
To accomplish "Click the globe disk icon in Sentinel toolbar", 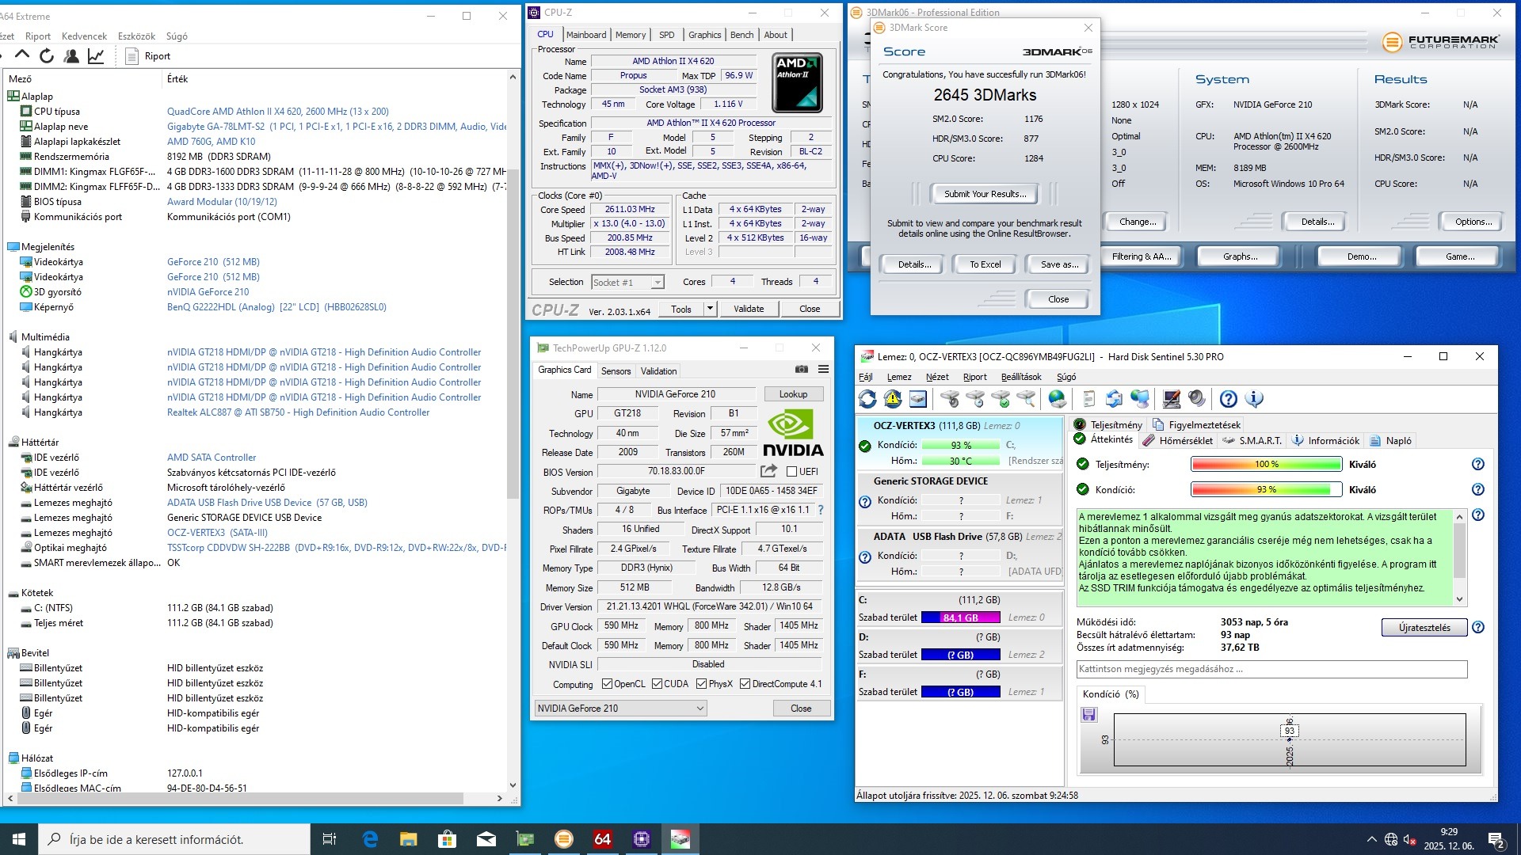I will [1057, 399].
